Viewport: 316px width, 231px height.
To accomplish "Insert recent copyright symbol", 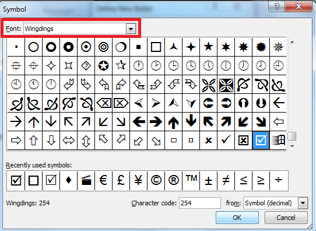I will pos(156,180).
